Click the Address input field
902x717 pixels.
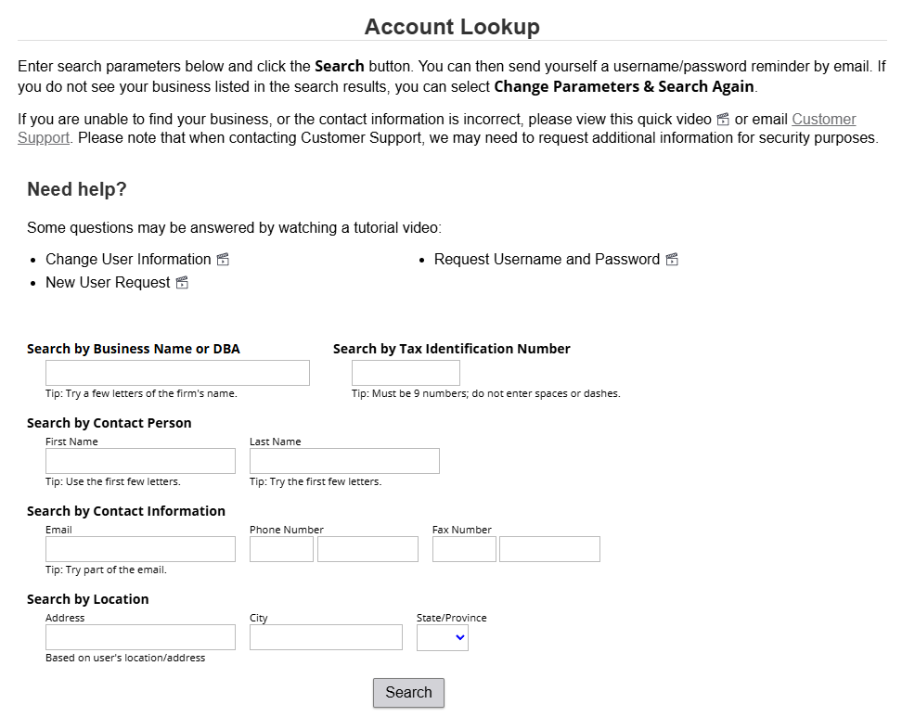coord(140,637)
